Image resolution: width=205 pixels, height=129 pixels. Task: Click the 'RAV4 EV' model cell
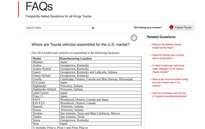[45, 103]
